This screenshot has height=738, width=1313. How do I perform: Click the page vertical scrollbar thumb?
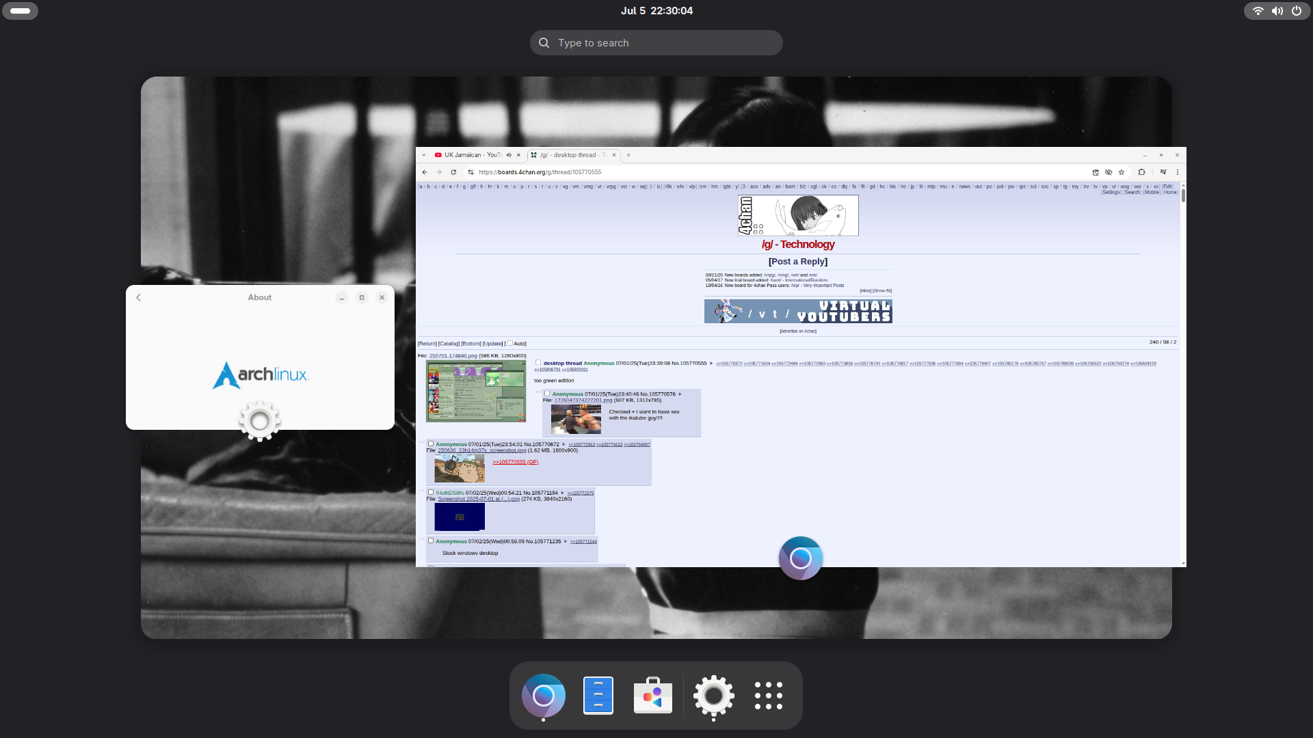pos(1183,196)
